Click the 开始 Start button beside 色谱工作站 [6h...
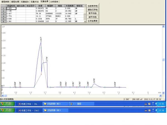The width and height of the screenshot is (167, 125). pos(7,104)
